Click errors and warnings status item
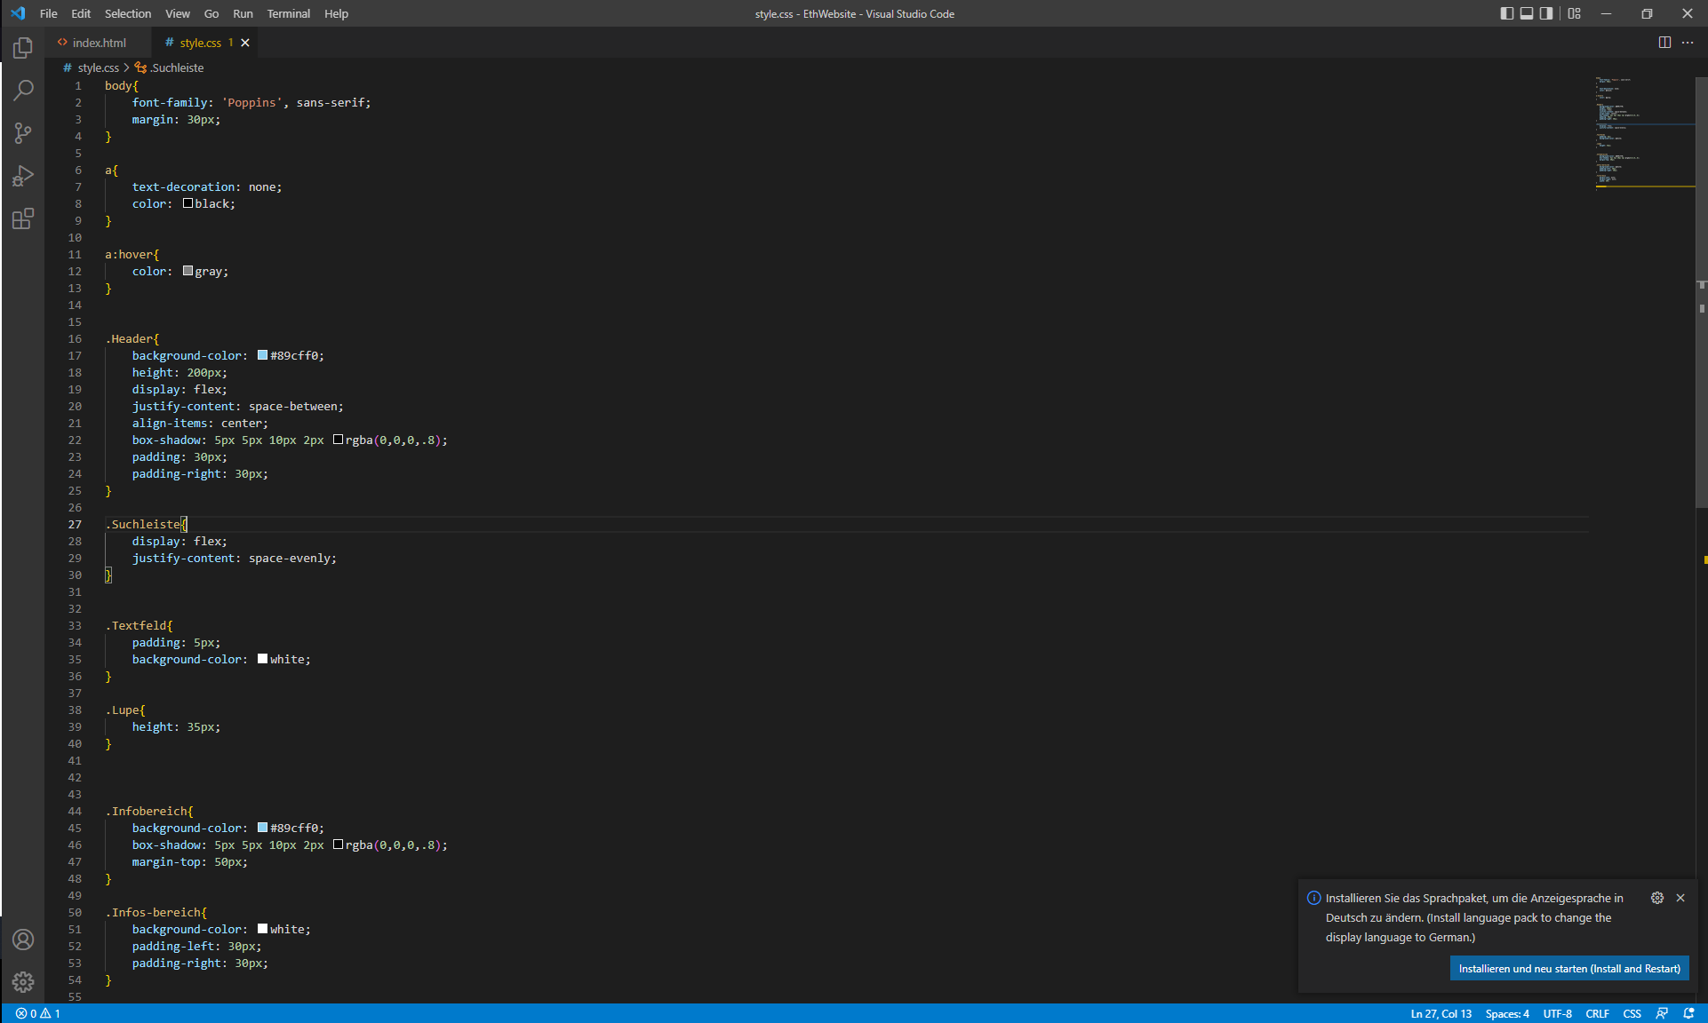The width and height of the screenshot is (1708, 1023). click(38, 1013)
